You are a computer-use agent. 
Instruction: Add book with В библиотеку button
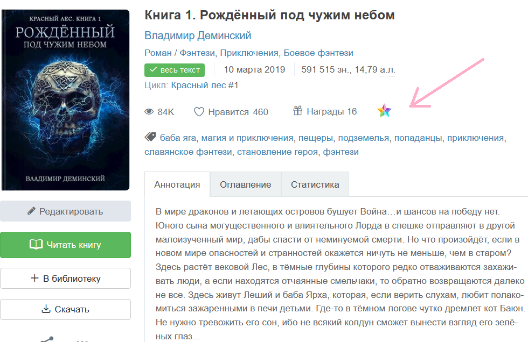tap(65, 279)
